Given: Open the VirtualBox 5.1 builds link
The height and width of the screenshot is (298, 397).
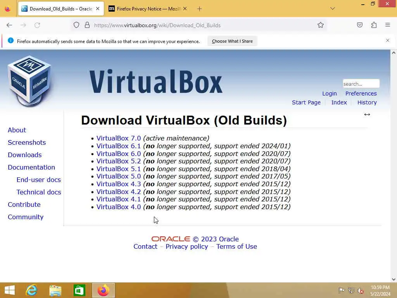Looking at the screenshot, I should click(119, 169).
